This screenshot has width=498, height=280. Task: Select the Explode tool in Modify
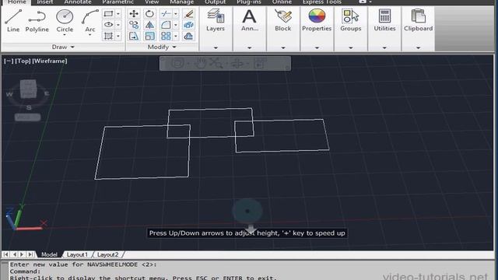(188, 25)
